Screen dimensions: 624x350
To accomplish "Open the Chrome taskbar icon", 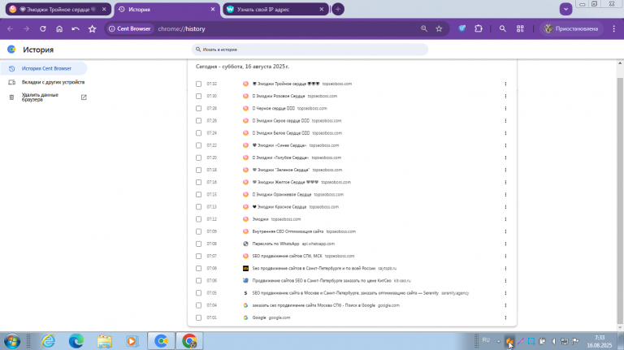I will pyautogui.click(x=189, y=341).
